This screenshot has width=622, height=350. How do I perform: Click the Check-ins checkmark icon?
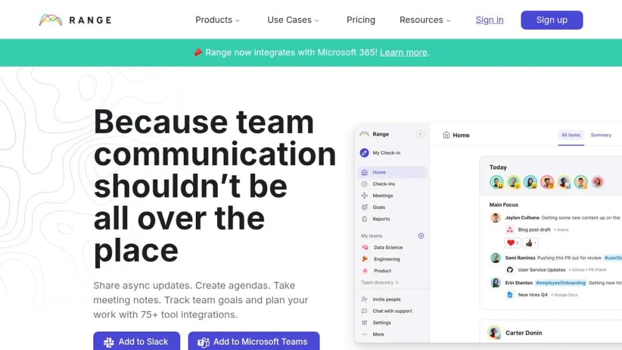click(365, 184)
